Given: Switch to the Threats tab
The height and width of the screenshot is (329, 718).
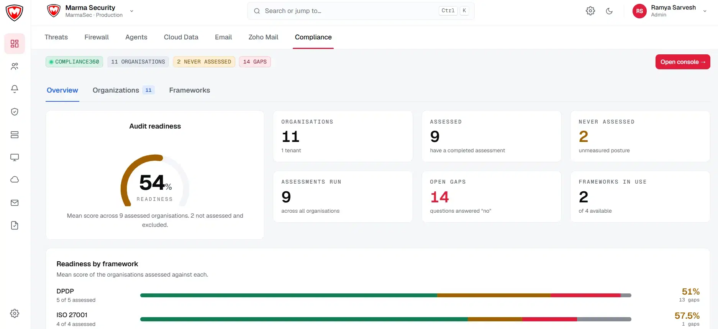Looking at the screenshot, I should click(56, 37).
